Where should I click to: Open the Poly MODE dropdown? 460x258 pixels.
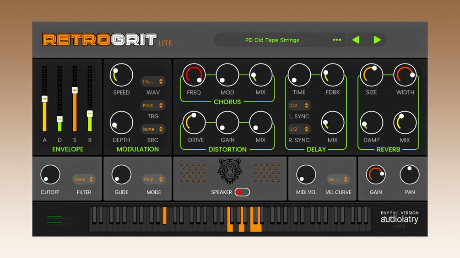tap(153, 179)
